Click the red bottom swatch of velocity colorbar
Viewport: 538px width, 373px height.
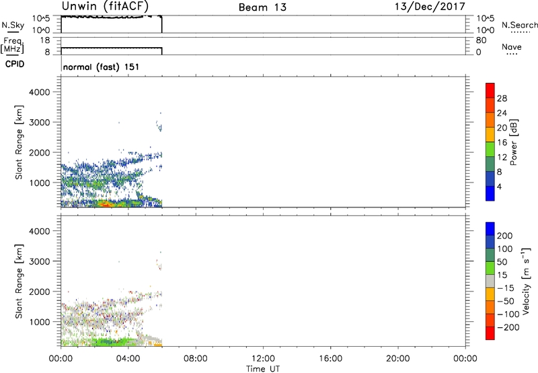[x=490, y=333]
